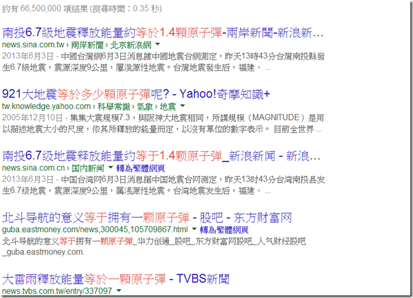Open the 大雷雨釋放能量 TVBS新聞 result
Image resolution: width=413 pixels, height=298 pixels.
(115, 280)
